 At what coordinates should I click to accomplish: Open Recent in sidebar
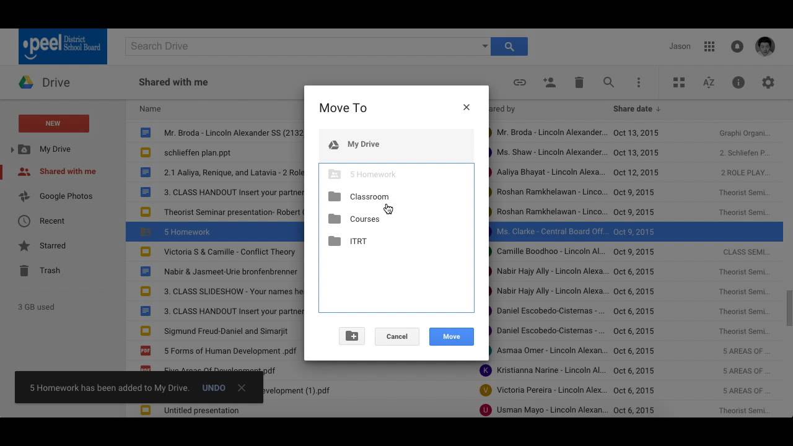point(52,221)
